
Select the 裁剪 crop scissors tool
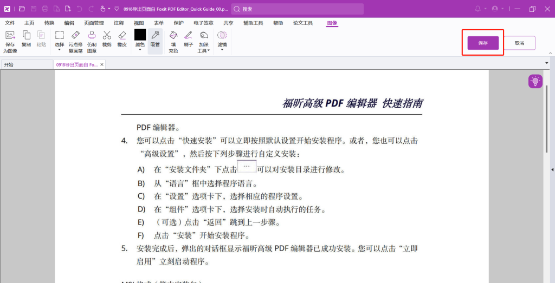click(x=107, y=39)
